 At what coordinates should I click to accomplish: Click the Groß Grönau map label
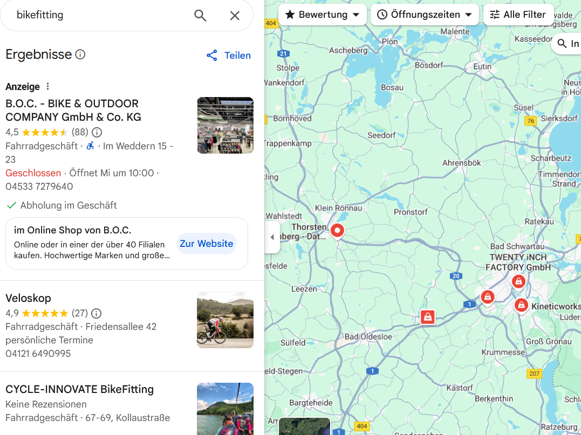click(549, 341)
